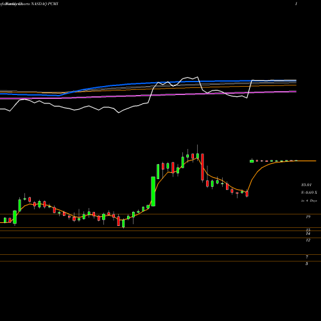This screenshot has width=321, height=321.
Task: Click the price level label 14
Action: point(308,234)
